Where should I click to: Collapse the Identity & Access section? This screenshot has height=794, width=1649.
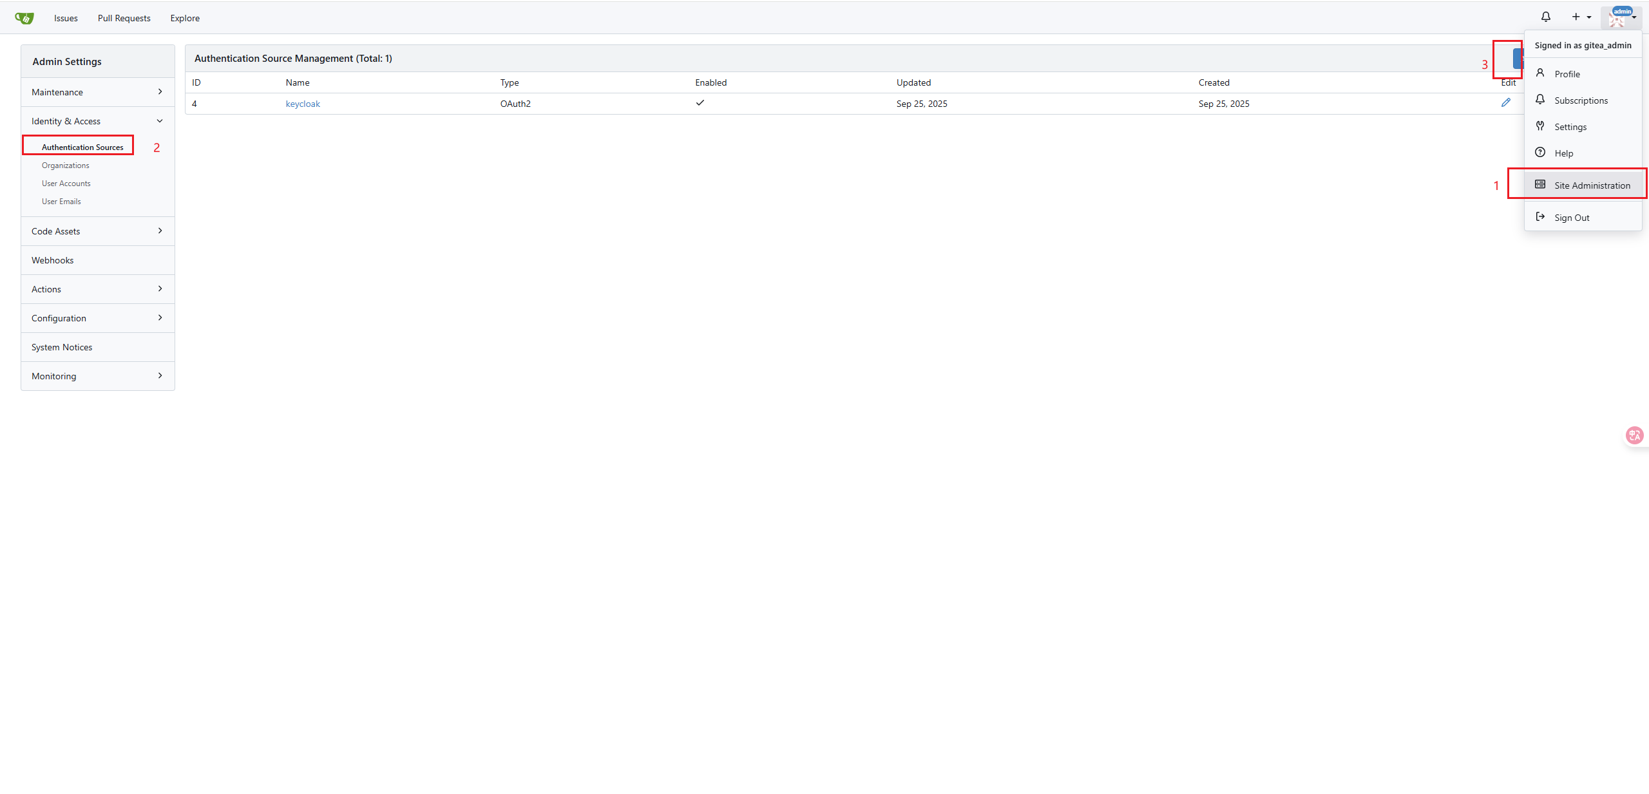click(97, 121)
